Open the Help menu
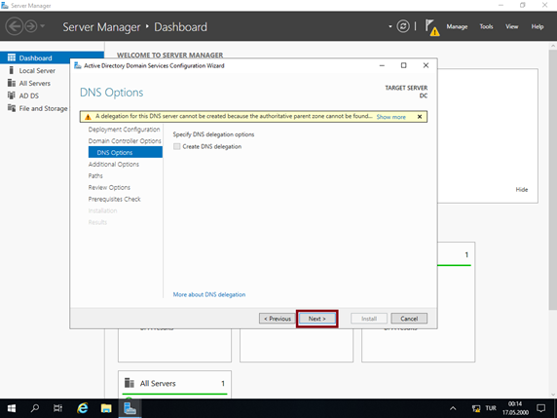This screenshot has width=557, height=418. tap(538, 26)
